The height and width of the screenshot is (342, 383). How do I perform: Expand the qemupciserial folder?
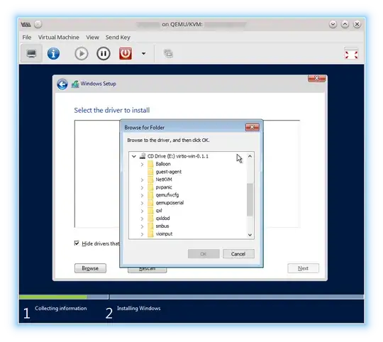click(x=142, y=203)
